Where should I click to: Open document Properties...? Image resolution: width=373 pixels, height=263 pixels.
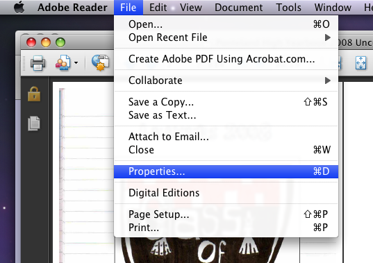click(226, 171)
